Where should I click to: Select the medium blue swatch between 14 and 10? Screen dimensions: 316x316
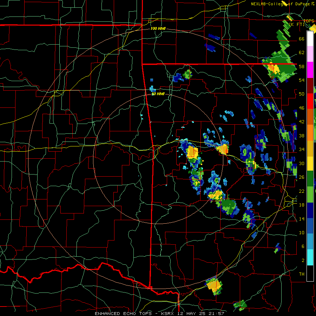[310, 225]
